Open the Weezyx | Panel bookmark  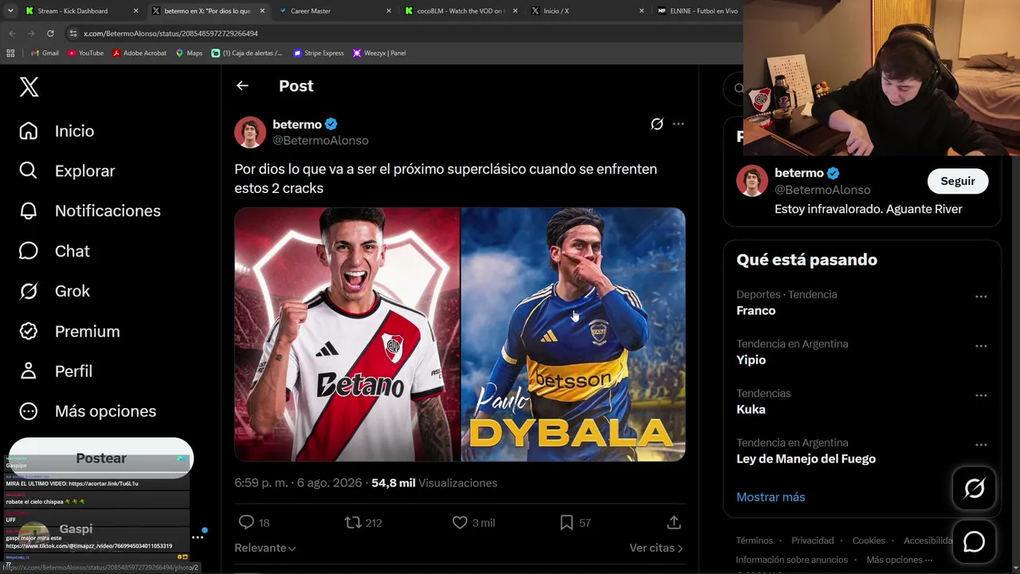coord(379,53)
